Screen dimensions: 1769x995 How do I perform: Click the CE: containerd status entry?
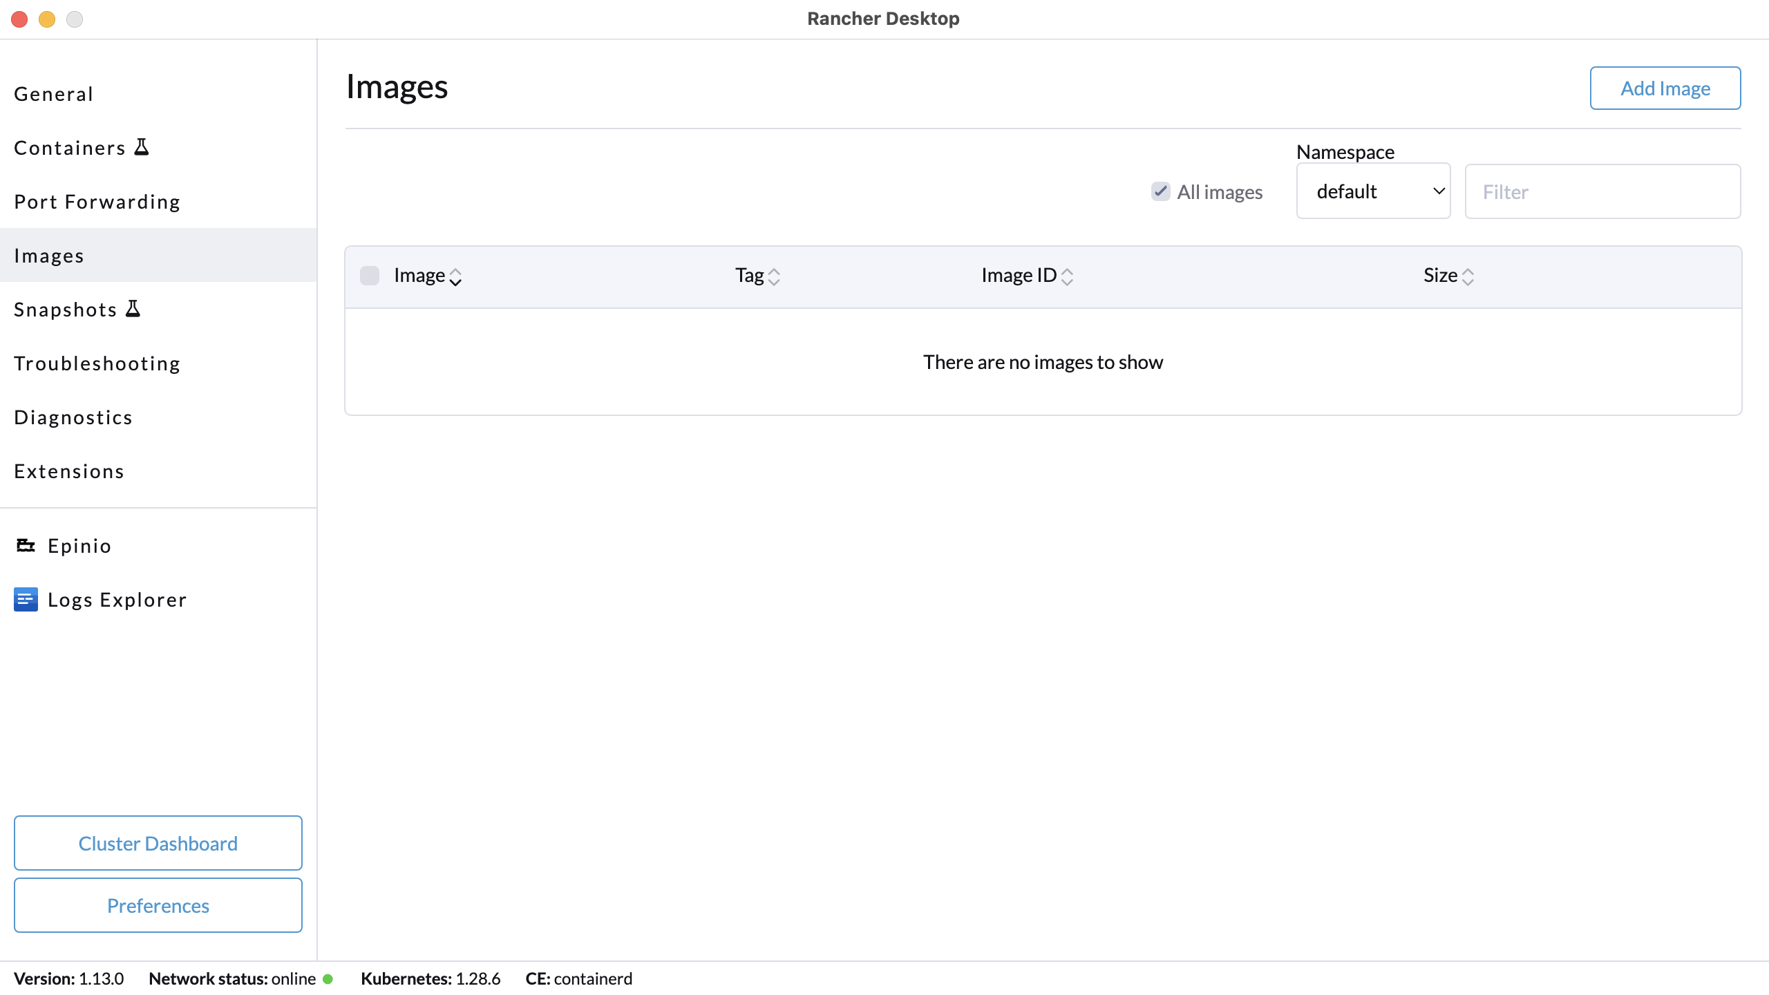[578, 979]
